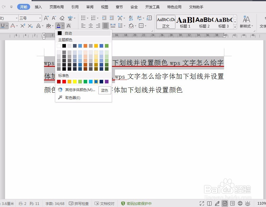Click the outline view icon
266x207 pixels.
232,203
